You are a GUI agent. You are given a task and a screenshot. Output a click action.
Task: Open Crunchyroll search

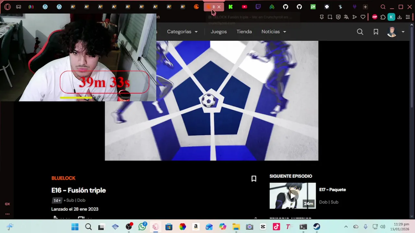(360, 32)
